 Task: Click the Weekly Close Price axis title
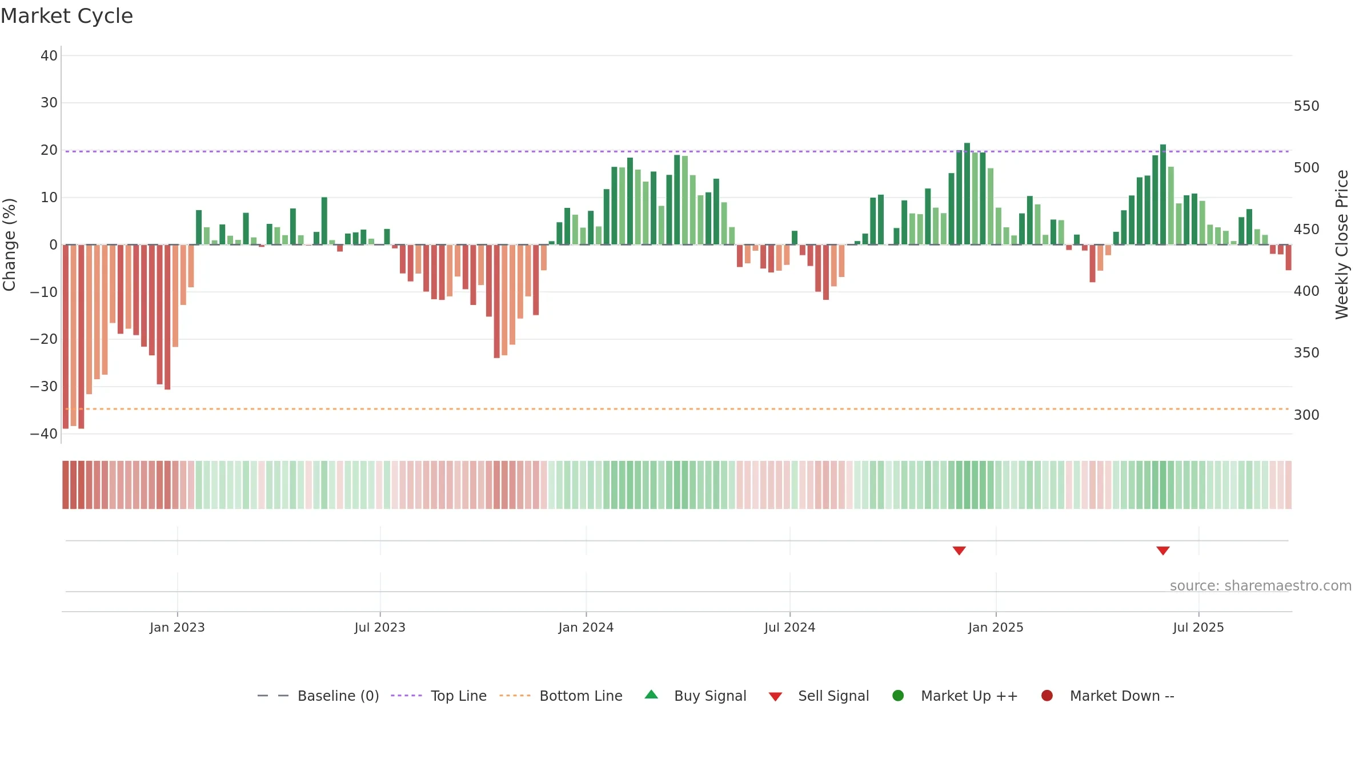click(1342, 244)
